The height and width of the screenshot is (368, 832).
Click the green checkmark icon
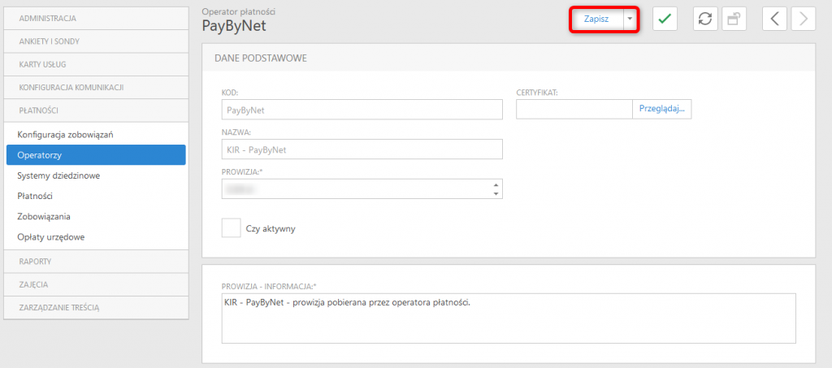(665, 19)
